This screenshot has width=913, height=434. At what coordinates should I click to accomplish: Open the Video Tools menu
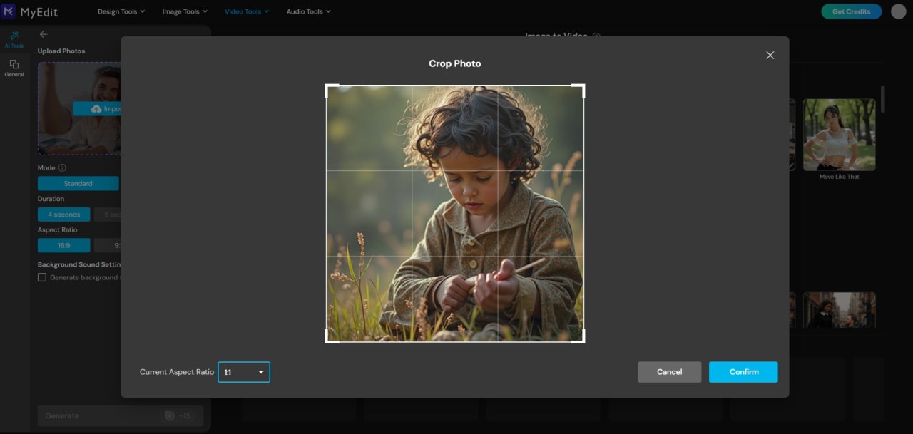tap(246, 11)
